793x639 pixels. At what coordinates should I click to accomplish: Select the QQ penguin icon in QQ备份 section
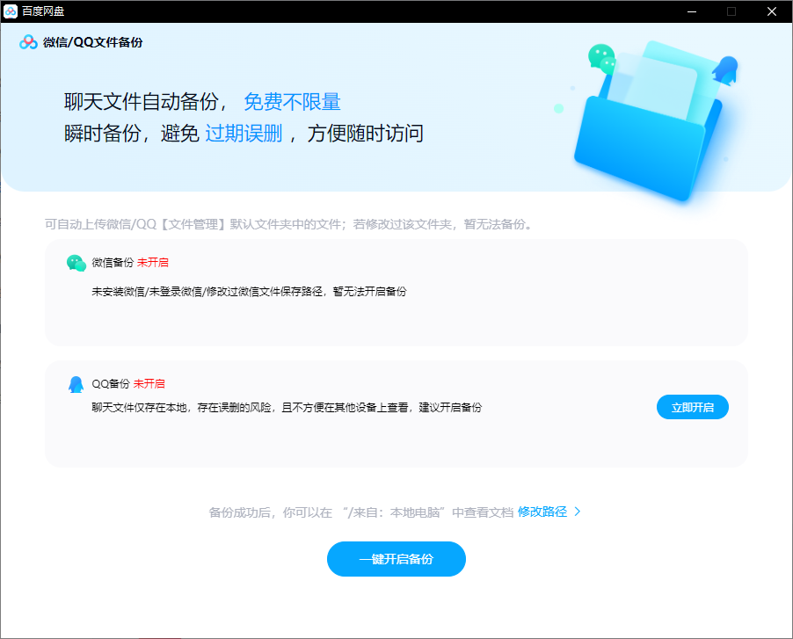click(x=76, y=383)
